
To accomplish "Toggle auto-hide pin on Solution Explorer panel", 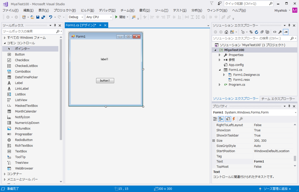I will (x=289, y=25).
